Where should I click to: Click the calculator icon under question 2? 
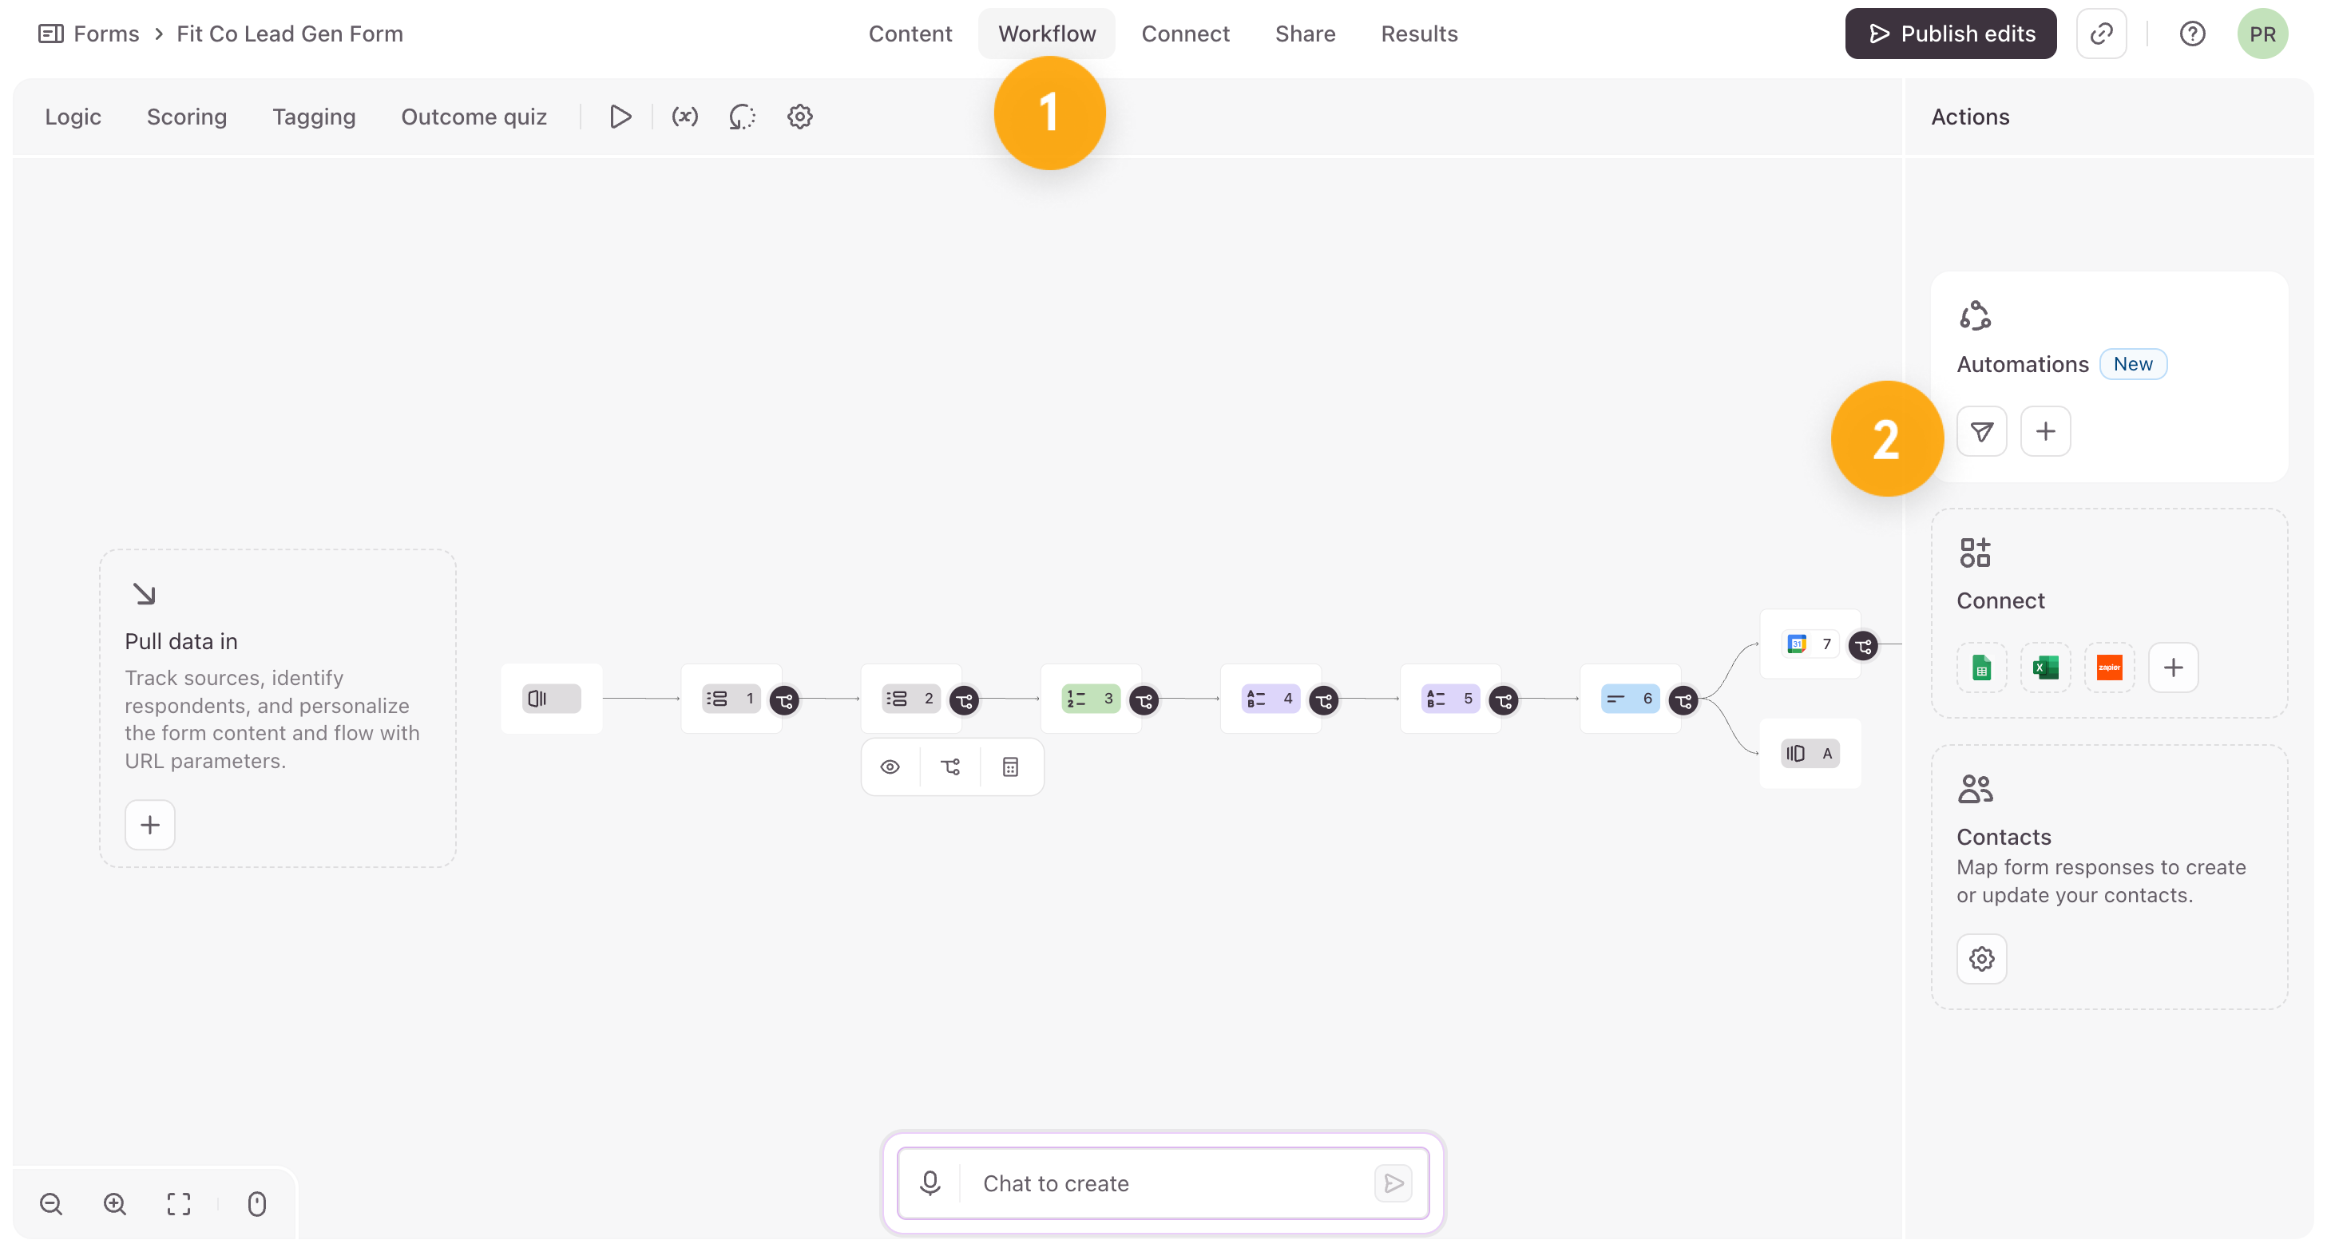(x=1010, y=767)
